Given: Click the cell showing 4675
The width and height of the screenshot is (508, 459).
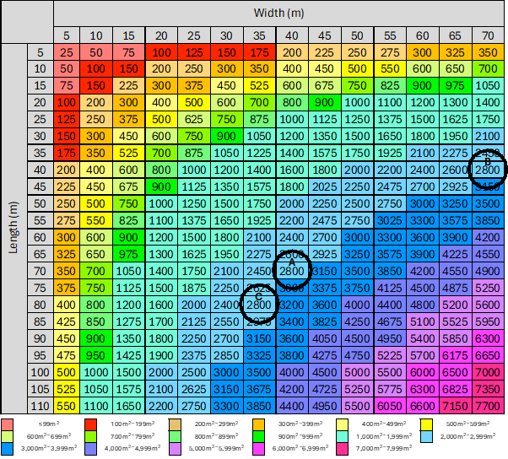Looking at the screenshot, I should 390,321.
